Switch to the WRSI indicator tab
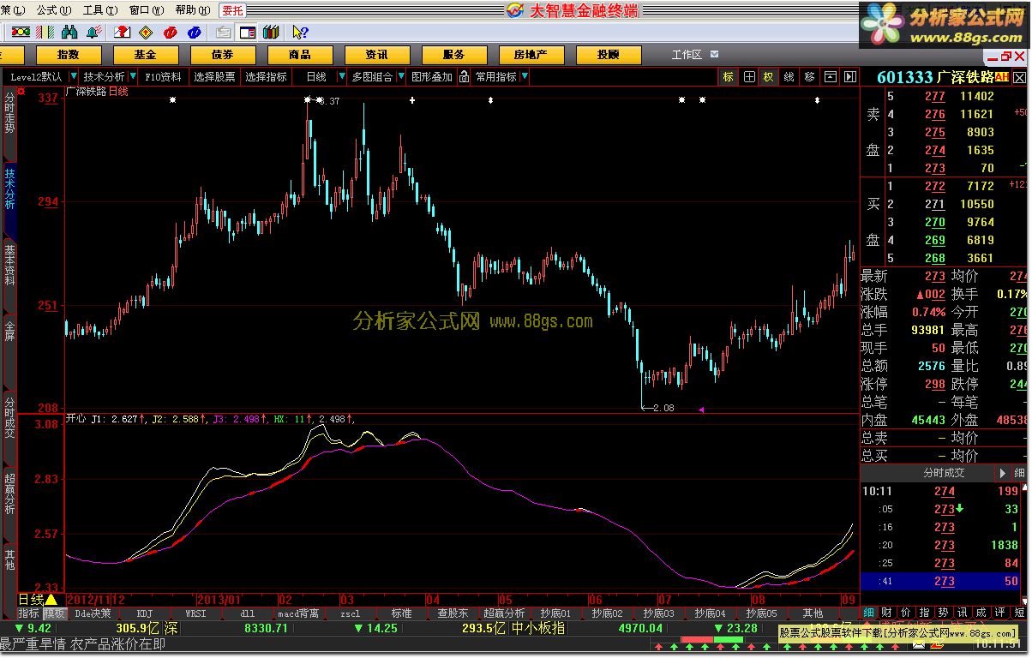Screen dimensions: 1032x658 point(196,613)
